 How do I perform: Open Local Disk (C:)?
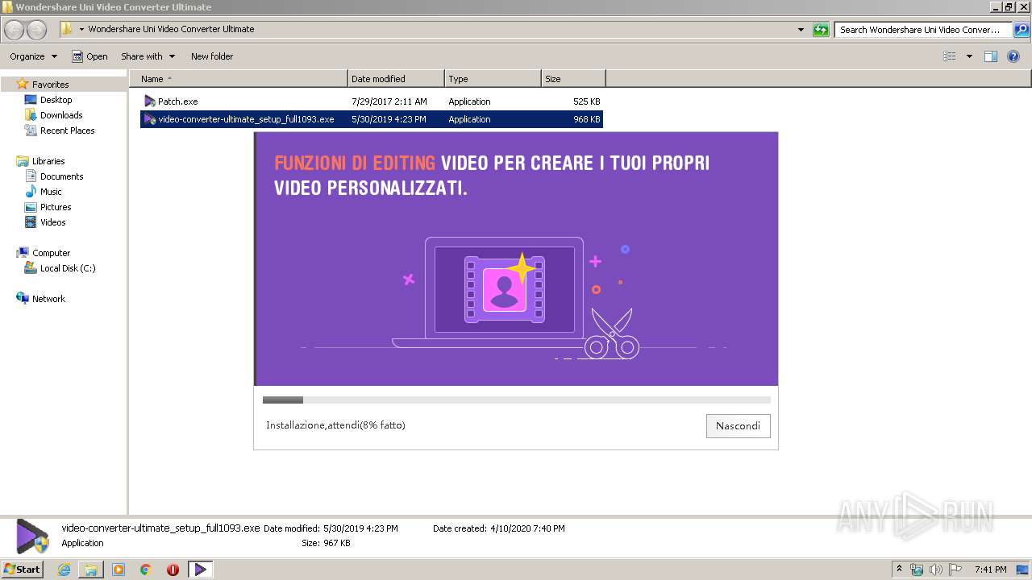tap(68, 268)
